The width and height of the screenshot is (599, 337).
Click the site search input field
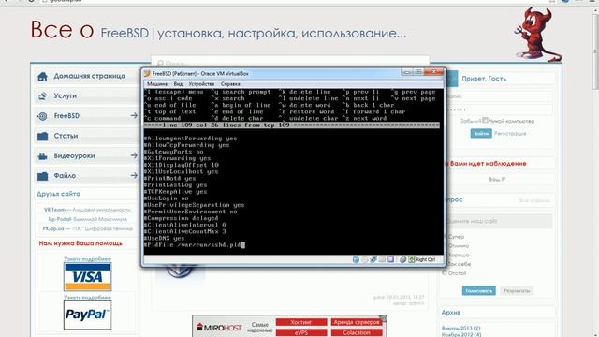click(290, 62)
